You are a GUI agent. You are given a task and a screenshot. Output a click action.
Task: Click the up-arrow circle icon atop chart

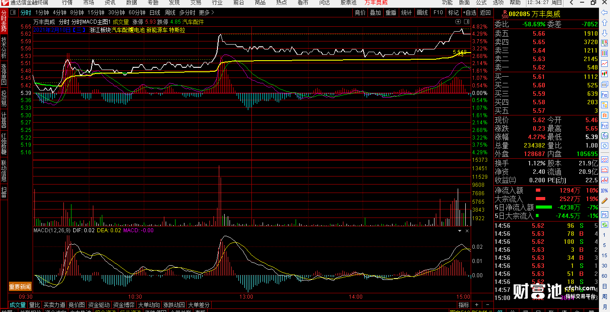pos(458,21)
